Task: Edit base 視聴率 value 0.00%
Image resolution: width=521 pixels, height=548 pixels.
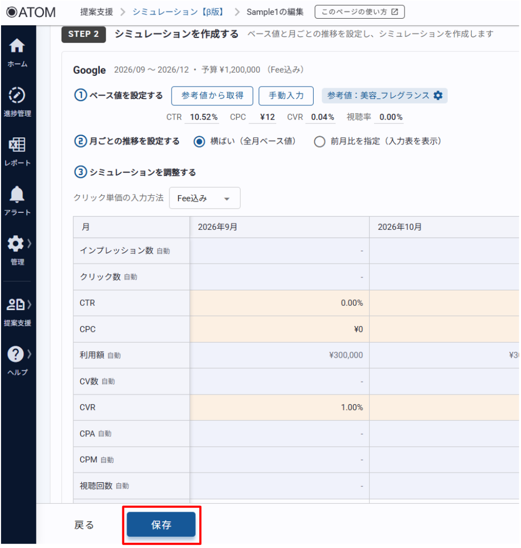Action: tap(389, 117)
